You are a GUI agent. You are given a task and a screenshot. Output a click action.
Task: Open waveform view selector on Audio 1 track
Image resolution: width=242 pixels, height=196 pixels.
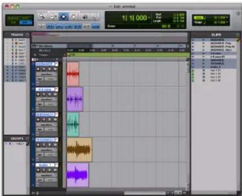(x=47, y=175)
